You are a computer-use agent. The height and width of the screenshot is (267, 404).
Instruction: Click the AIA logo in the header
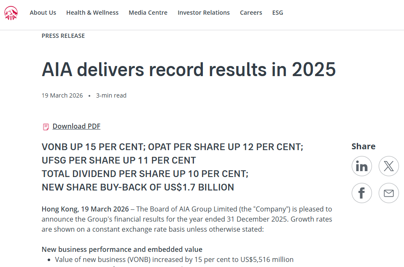pos(11,13)
